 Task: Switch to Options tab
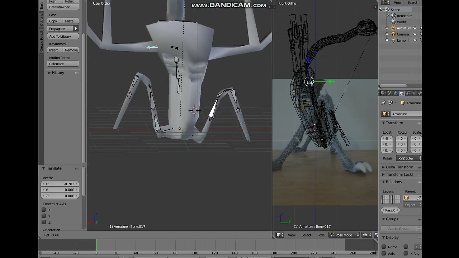42,20
